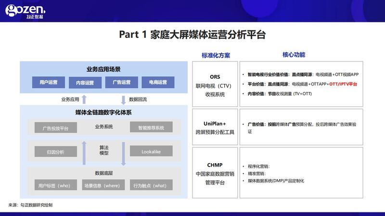Select the CHMP 中国家庭数据营销 box

[x=215, y=173]
